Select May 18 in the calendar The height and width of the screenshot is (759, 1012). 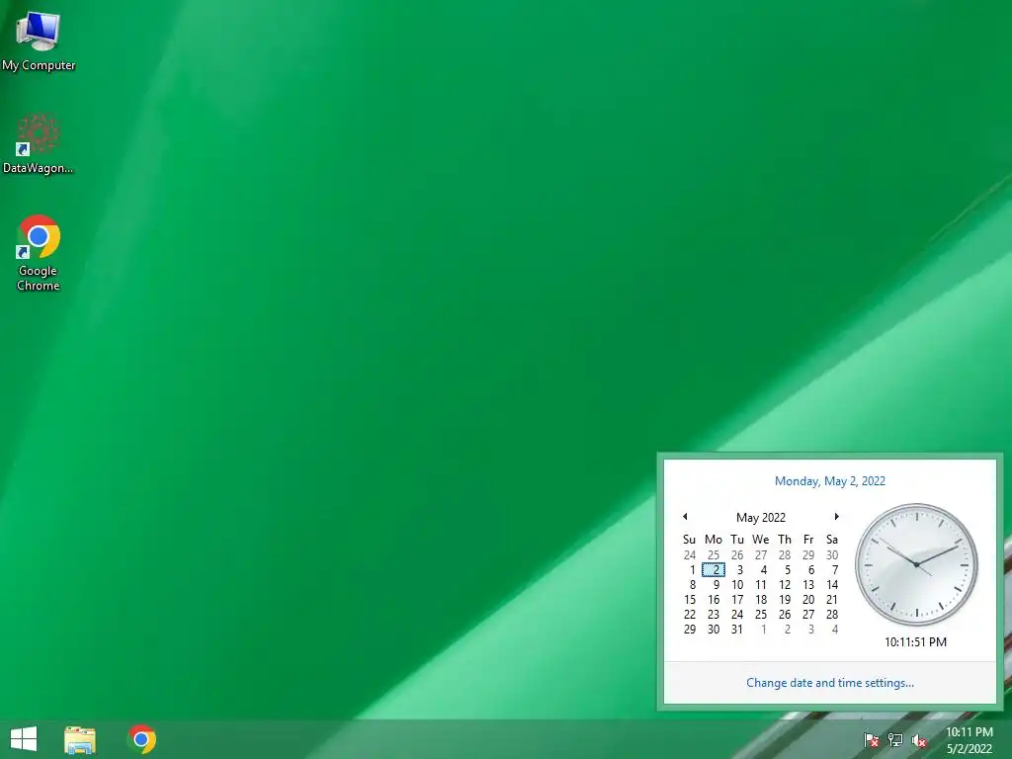[761, 600]
